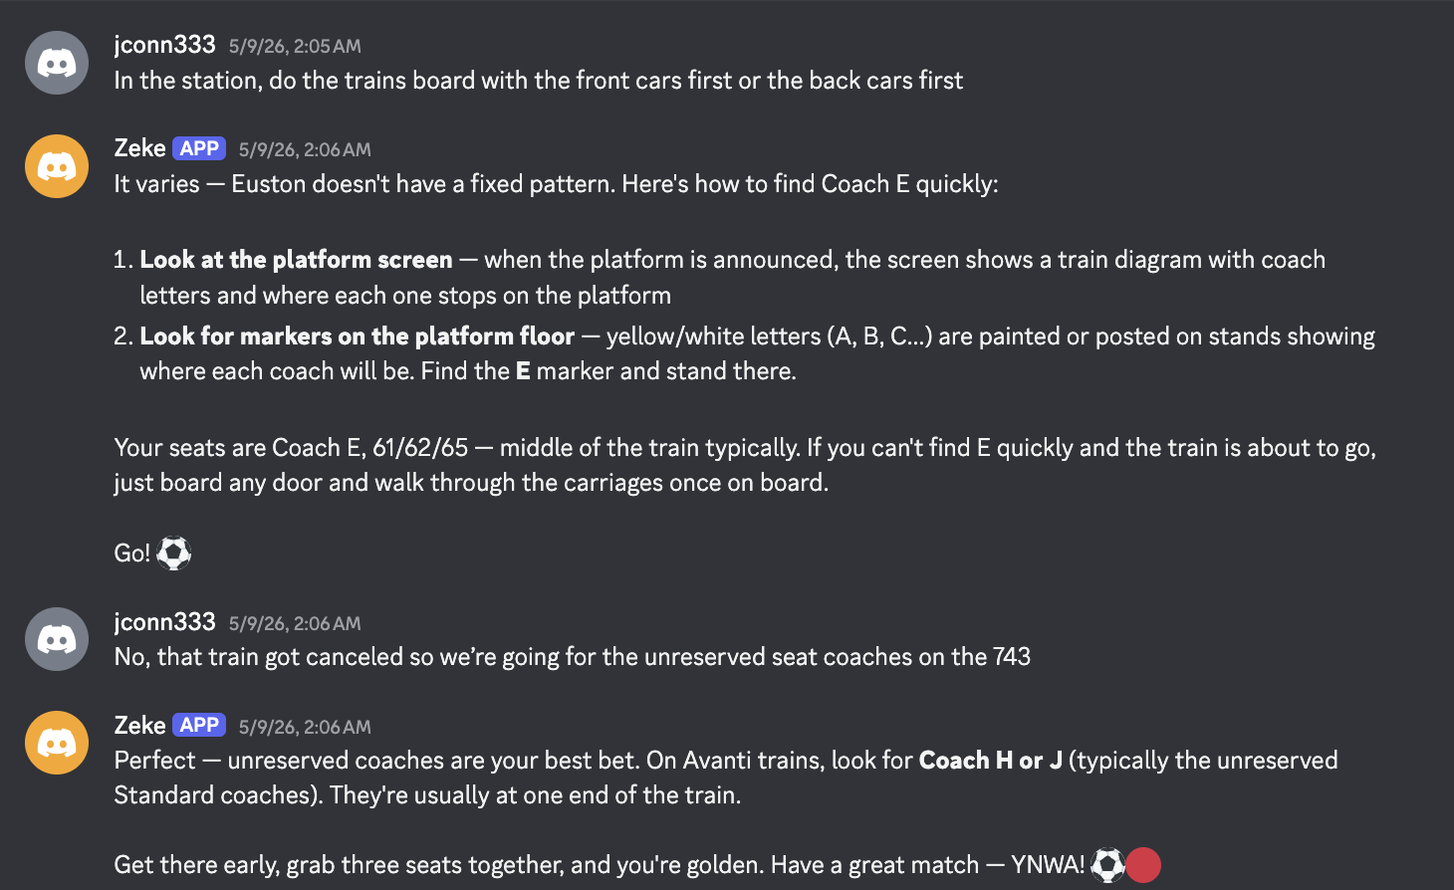Viewport: 1454px width, 890px height.
Task: Click the message about the canceled train and the 743
Action: pos(573,657)
